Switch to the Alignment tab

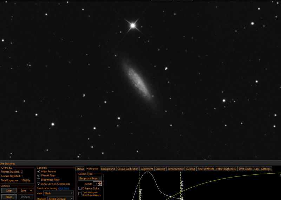[x=147, y=169]
